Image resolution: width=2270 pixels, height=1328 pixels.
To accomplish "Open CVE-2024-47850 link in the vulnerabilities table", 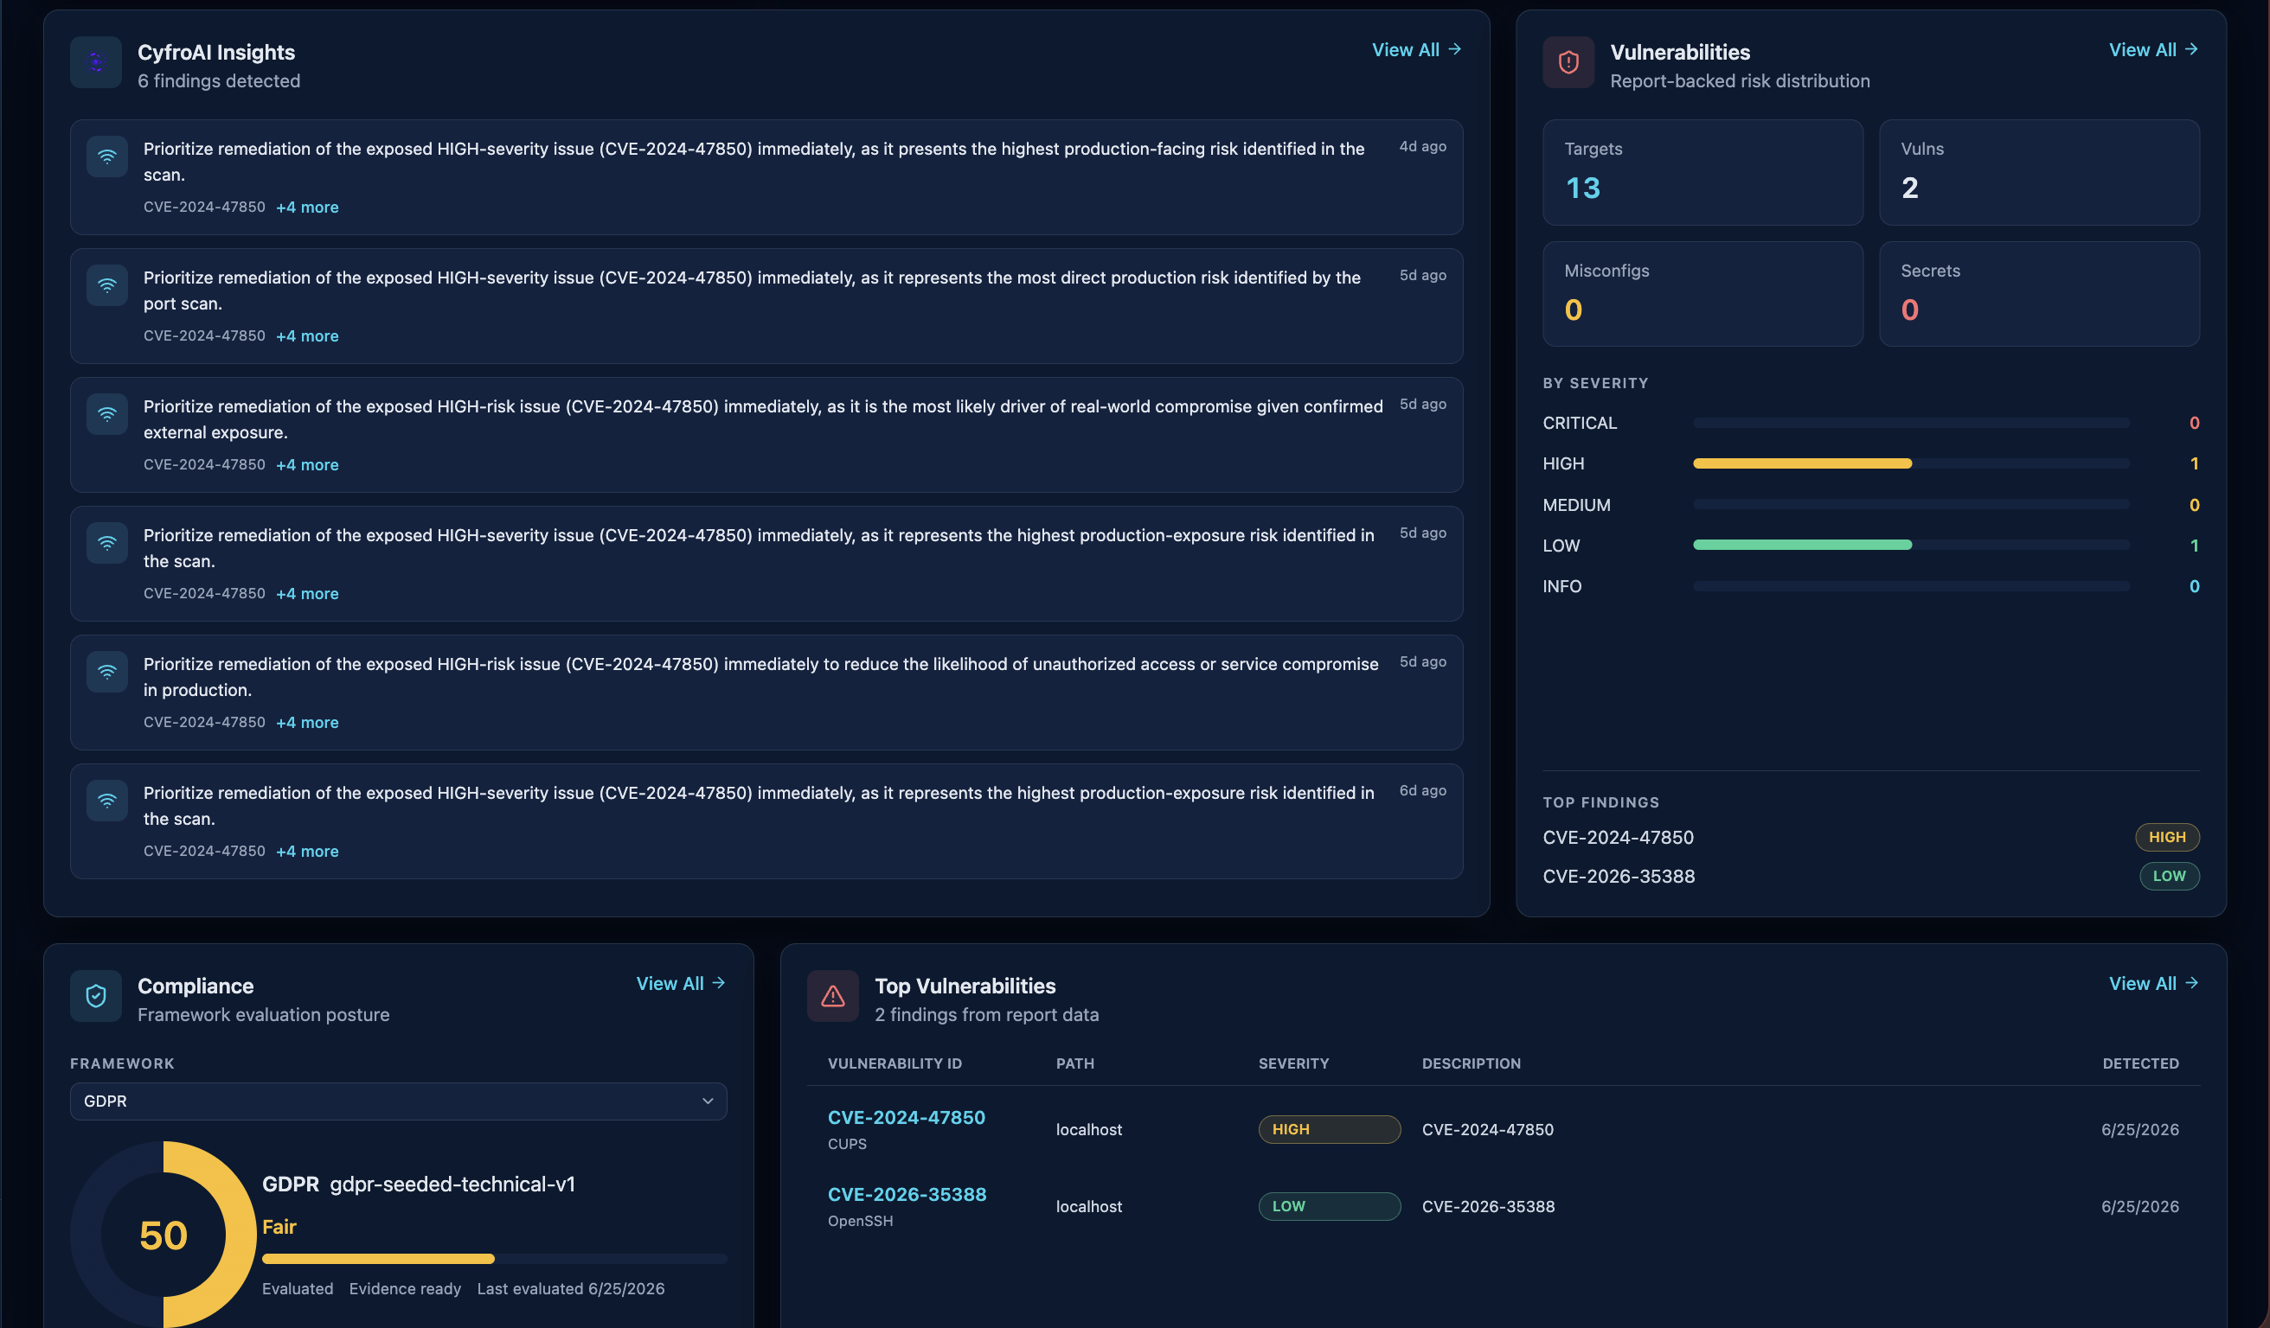I will tap(907, 1117).
